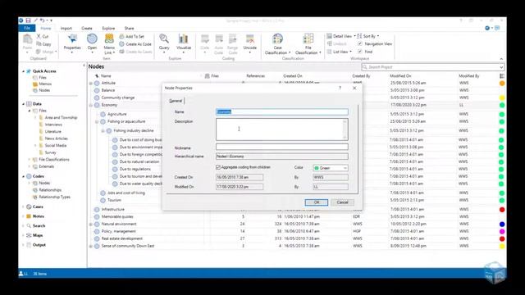Click the Add To Set icon
Image resolution: width=525 pixels, height=295 pixels.
click(122, 36)
